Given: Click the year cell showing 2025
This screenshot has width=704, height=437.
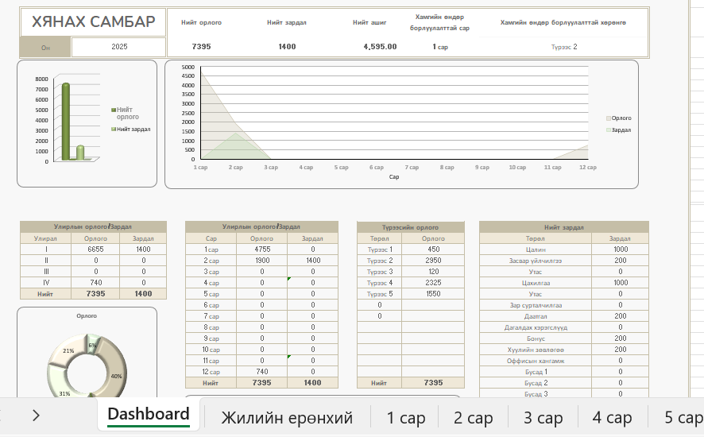Looking at the screenshot, I should pos(119,47).
